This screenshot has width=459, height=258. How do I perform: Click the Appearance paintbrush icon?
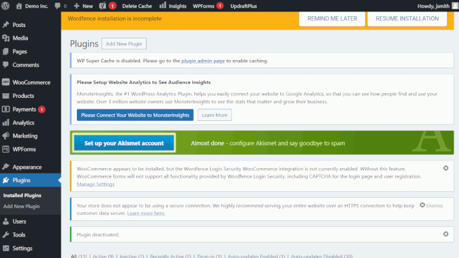pyautogui.click(x=6, y=167)
